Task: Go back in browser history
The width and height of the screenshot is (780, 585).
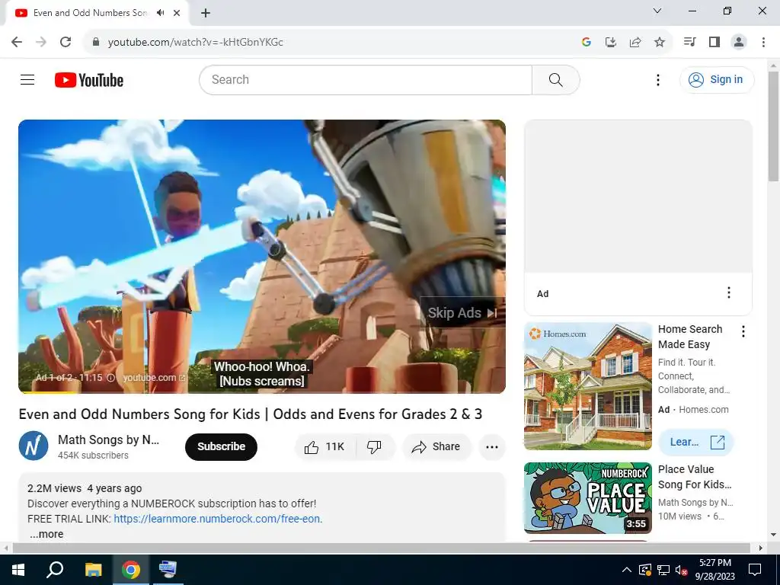Action: [x=17, y=42]
